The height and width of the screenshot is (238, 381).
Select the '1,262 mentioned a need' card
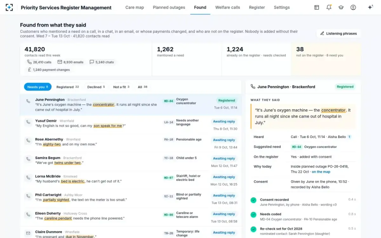187,59
